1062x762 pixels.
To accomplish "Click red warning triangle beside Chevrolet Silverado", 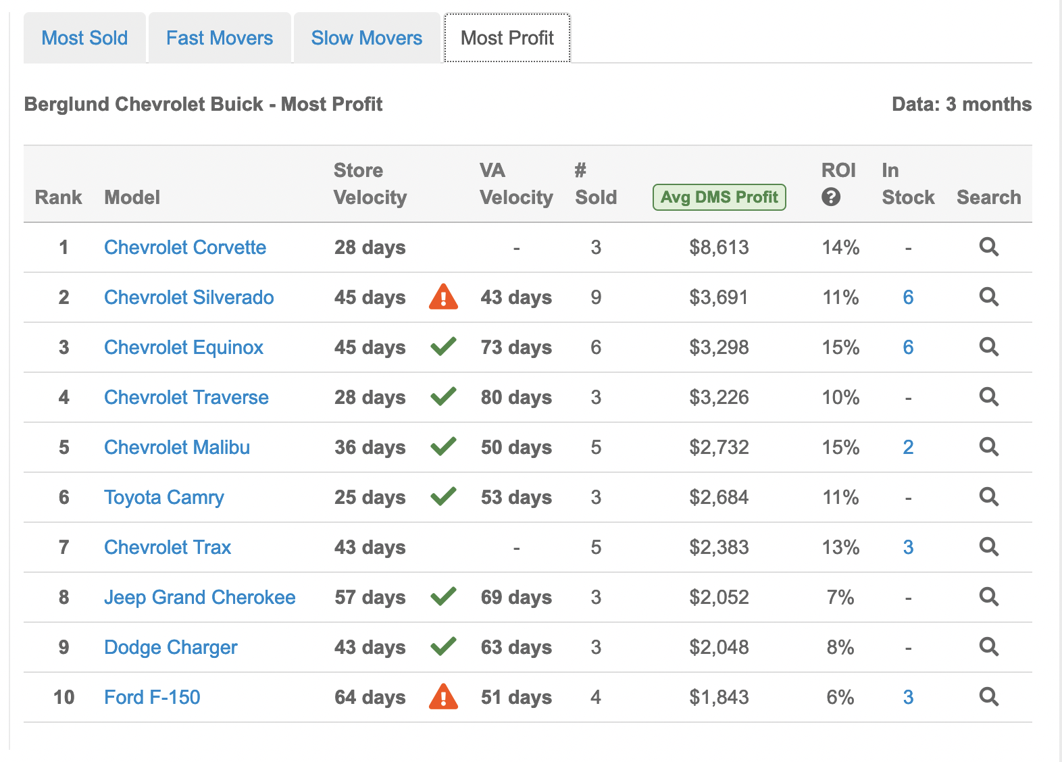I will (443, 297).
